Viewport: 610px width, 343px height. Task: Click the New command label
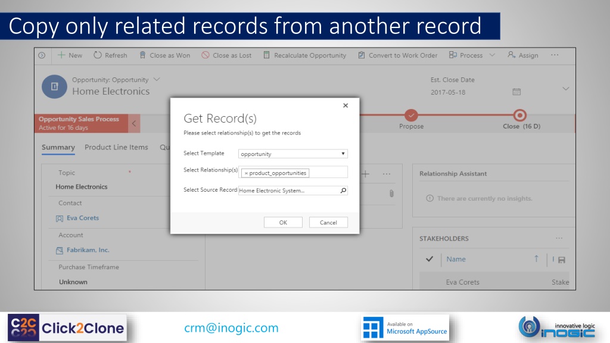76,55
